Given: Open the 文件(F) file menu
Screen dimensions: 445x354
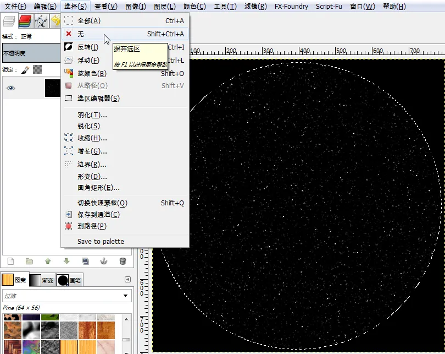Looking at the screenshot, I should pyautogui.click(x=15, y=6).
